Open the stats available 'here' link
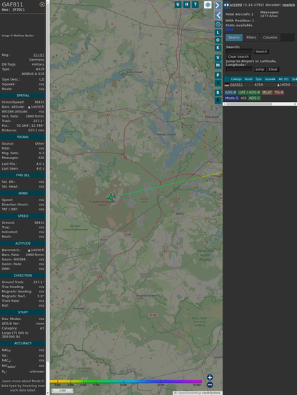 (229, 29)
